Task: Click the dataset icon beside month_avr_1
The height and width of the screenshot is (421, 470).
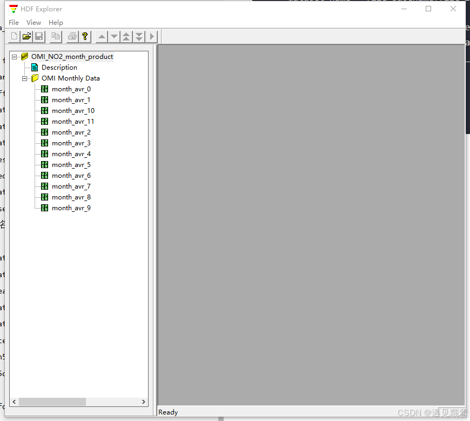Action: (x=45, y=99)
